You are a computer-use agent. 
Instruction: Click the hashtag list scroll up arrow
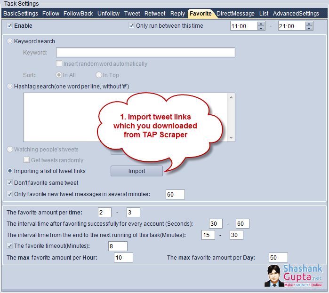coord(231,97)
